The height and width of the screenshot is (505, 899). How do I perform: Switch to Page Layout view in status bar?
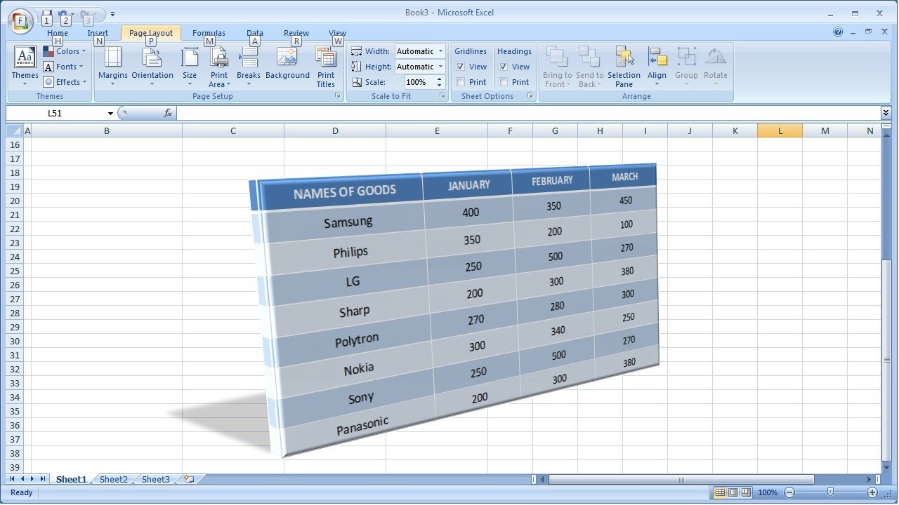[x=733, y=492]
